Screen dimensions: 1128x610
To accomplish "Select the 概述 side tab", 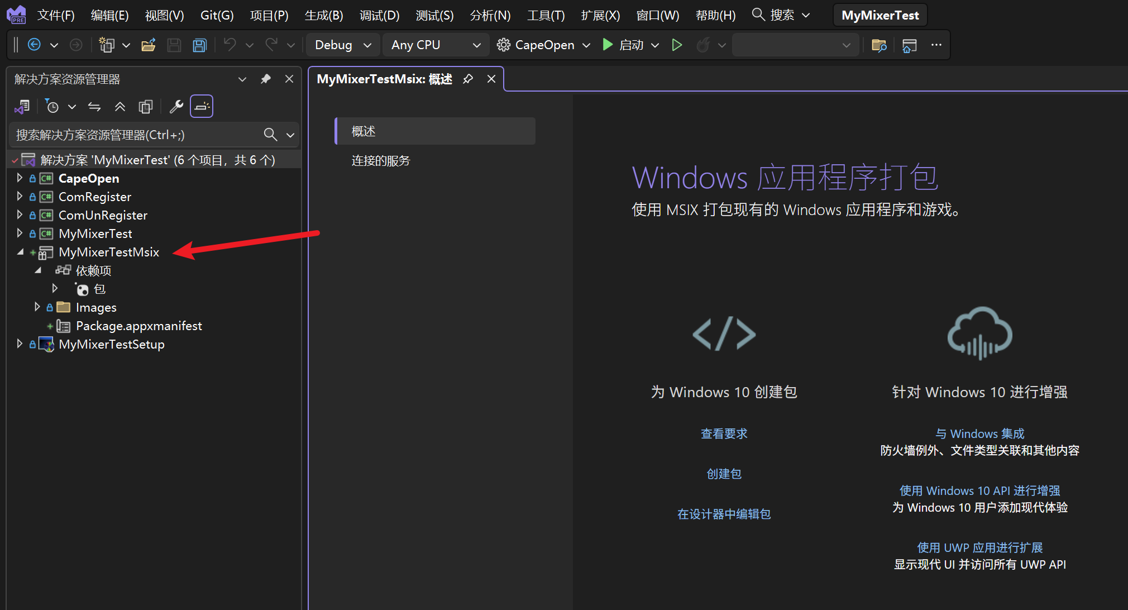I will pyautogui.click(x=436, y=131).
